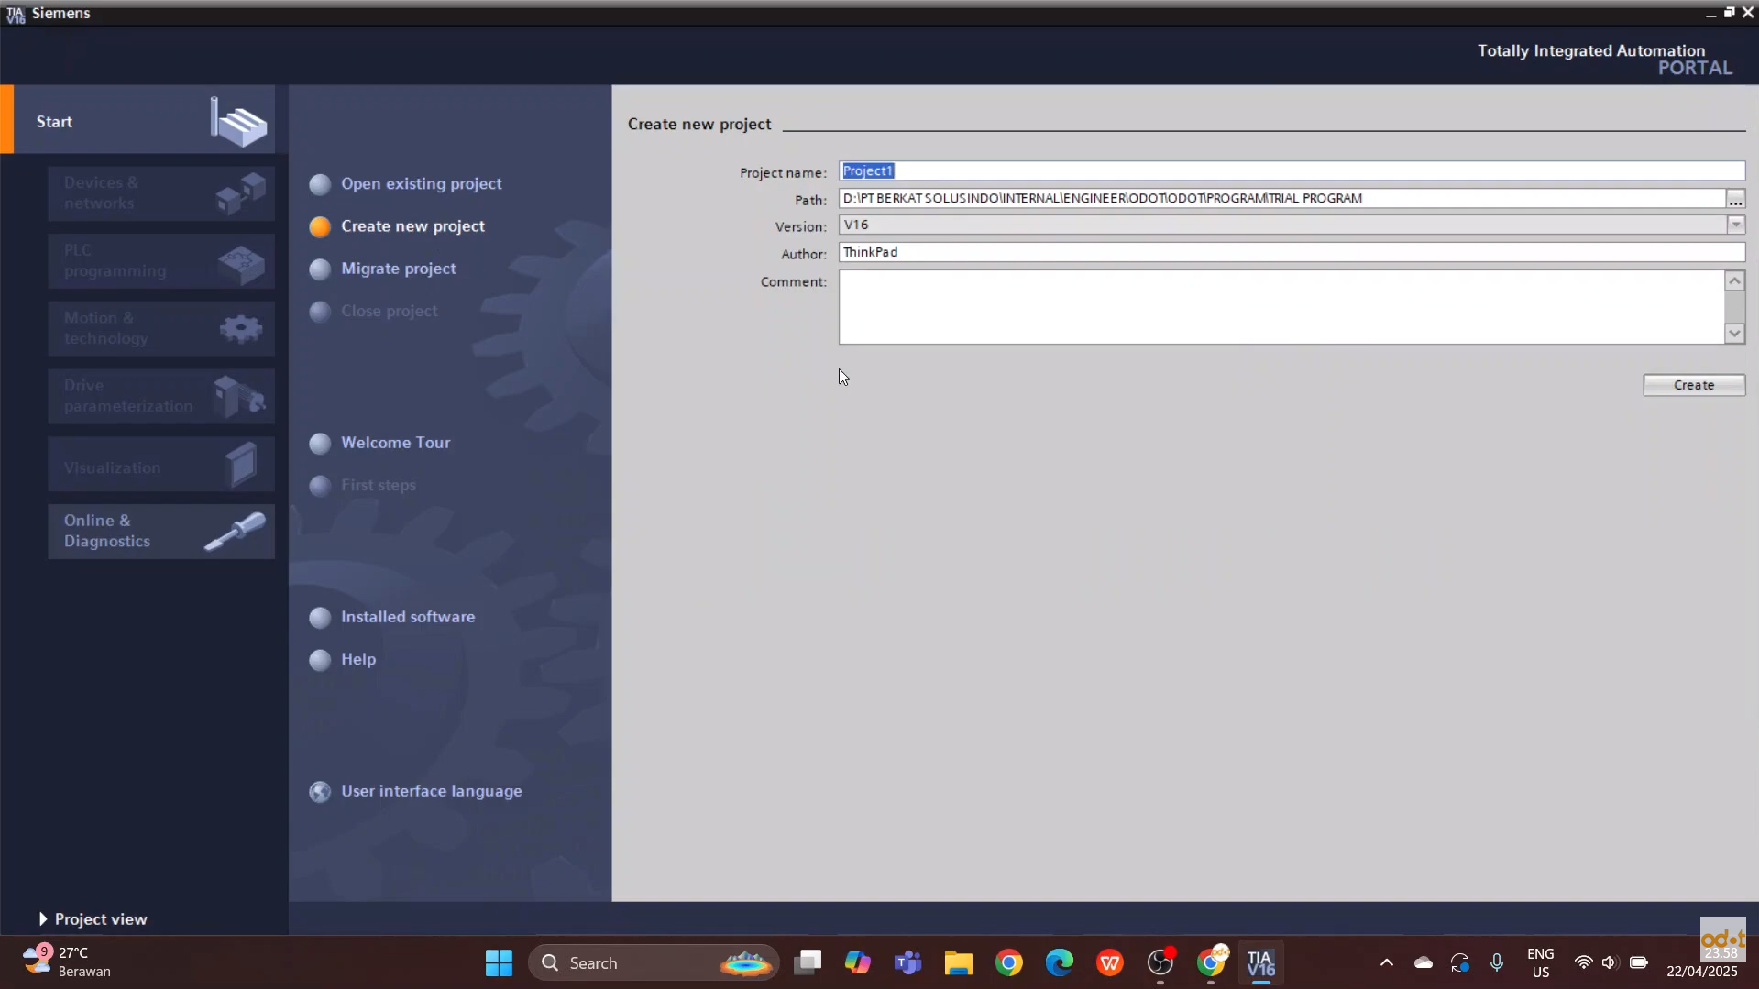This screenshot has height=989, width=1759.
Task: Click the Path input field
Action: [x=1281, y=198]
